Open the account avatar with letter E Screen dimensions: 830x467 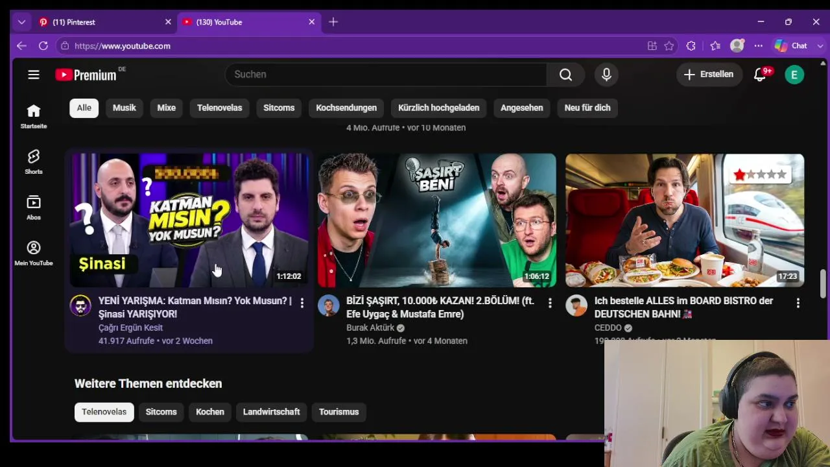pyautogui.click(x=794, y=75)
